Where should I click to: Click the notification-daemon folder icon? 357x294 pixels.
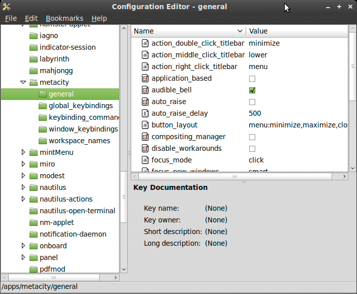(x=34, y=235)
